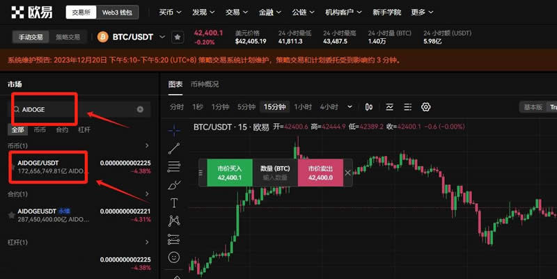Expand the BTC/USDT pair dropdown
This screenshot has height=279, width=557.
pos(162,36)
